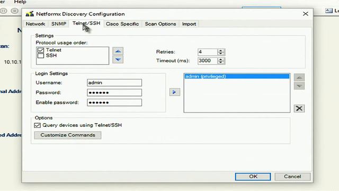Open the Help menu in main window

pos(20,2)
